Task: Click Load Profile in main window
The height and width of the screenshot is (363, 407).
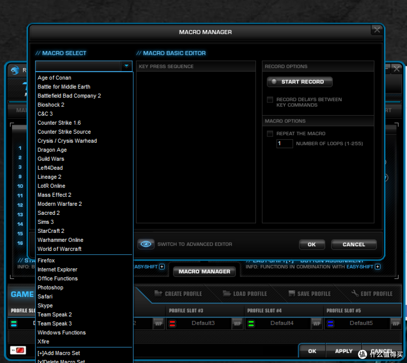Action: (x=245, y=294)
